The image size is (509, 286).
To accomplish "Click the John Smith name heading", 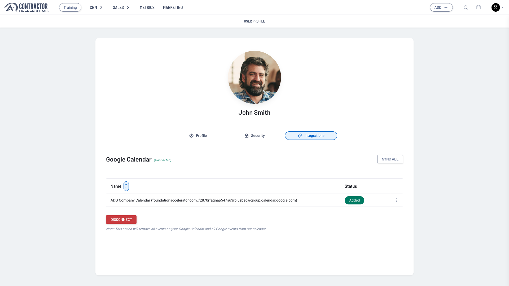I will coord(254,112).
